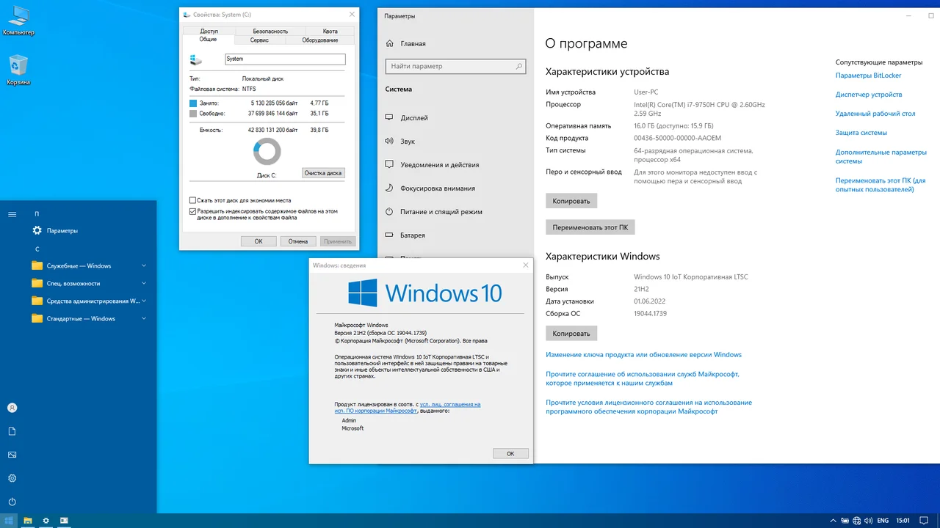The height and width of the screenshot is (528, 940).
Task: Click the ENG language indicator
Action: (x=883, y=521)
